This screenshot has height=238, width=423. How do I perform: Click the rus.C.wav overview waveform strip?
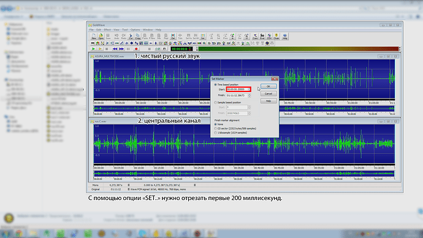point(244,174)
